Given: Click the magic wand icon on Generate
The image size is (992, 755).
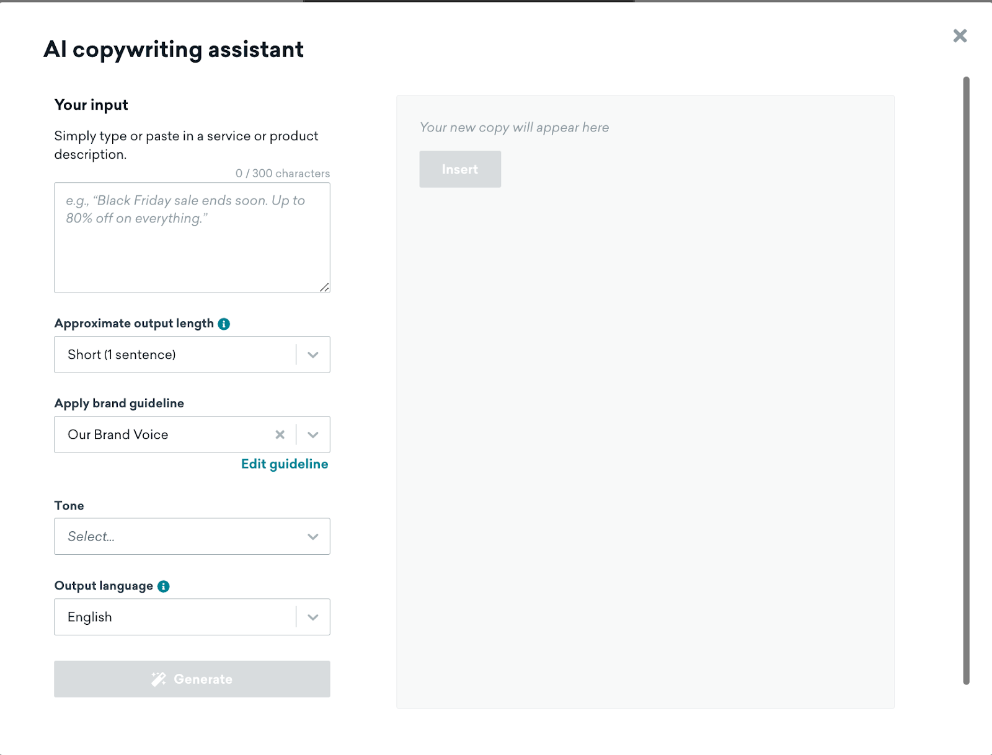Looking at the screenshot, I should tap(159, 679).
